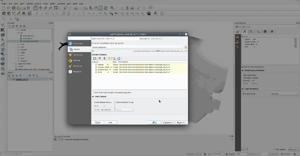Image resolution: width=300 pixels, height=156 pixels.
Task: Open the coordinate reference system dropdown
Action: [137, 47]
